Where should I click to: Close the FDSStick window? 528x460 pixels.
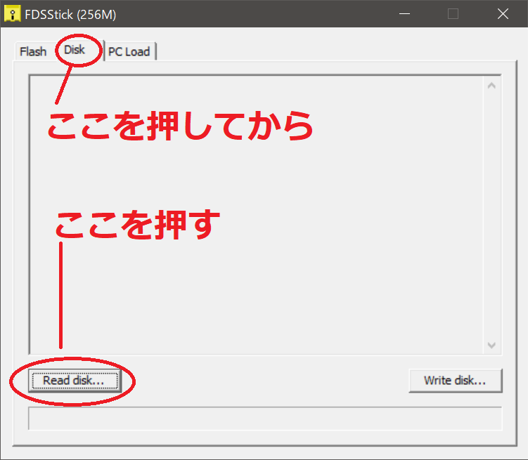[503, 14]
